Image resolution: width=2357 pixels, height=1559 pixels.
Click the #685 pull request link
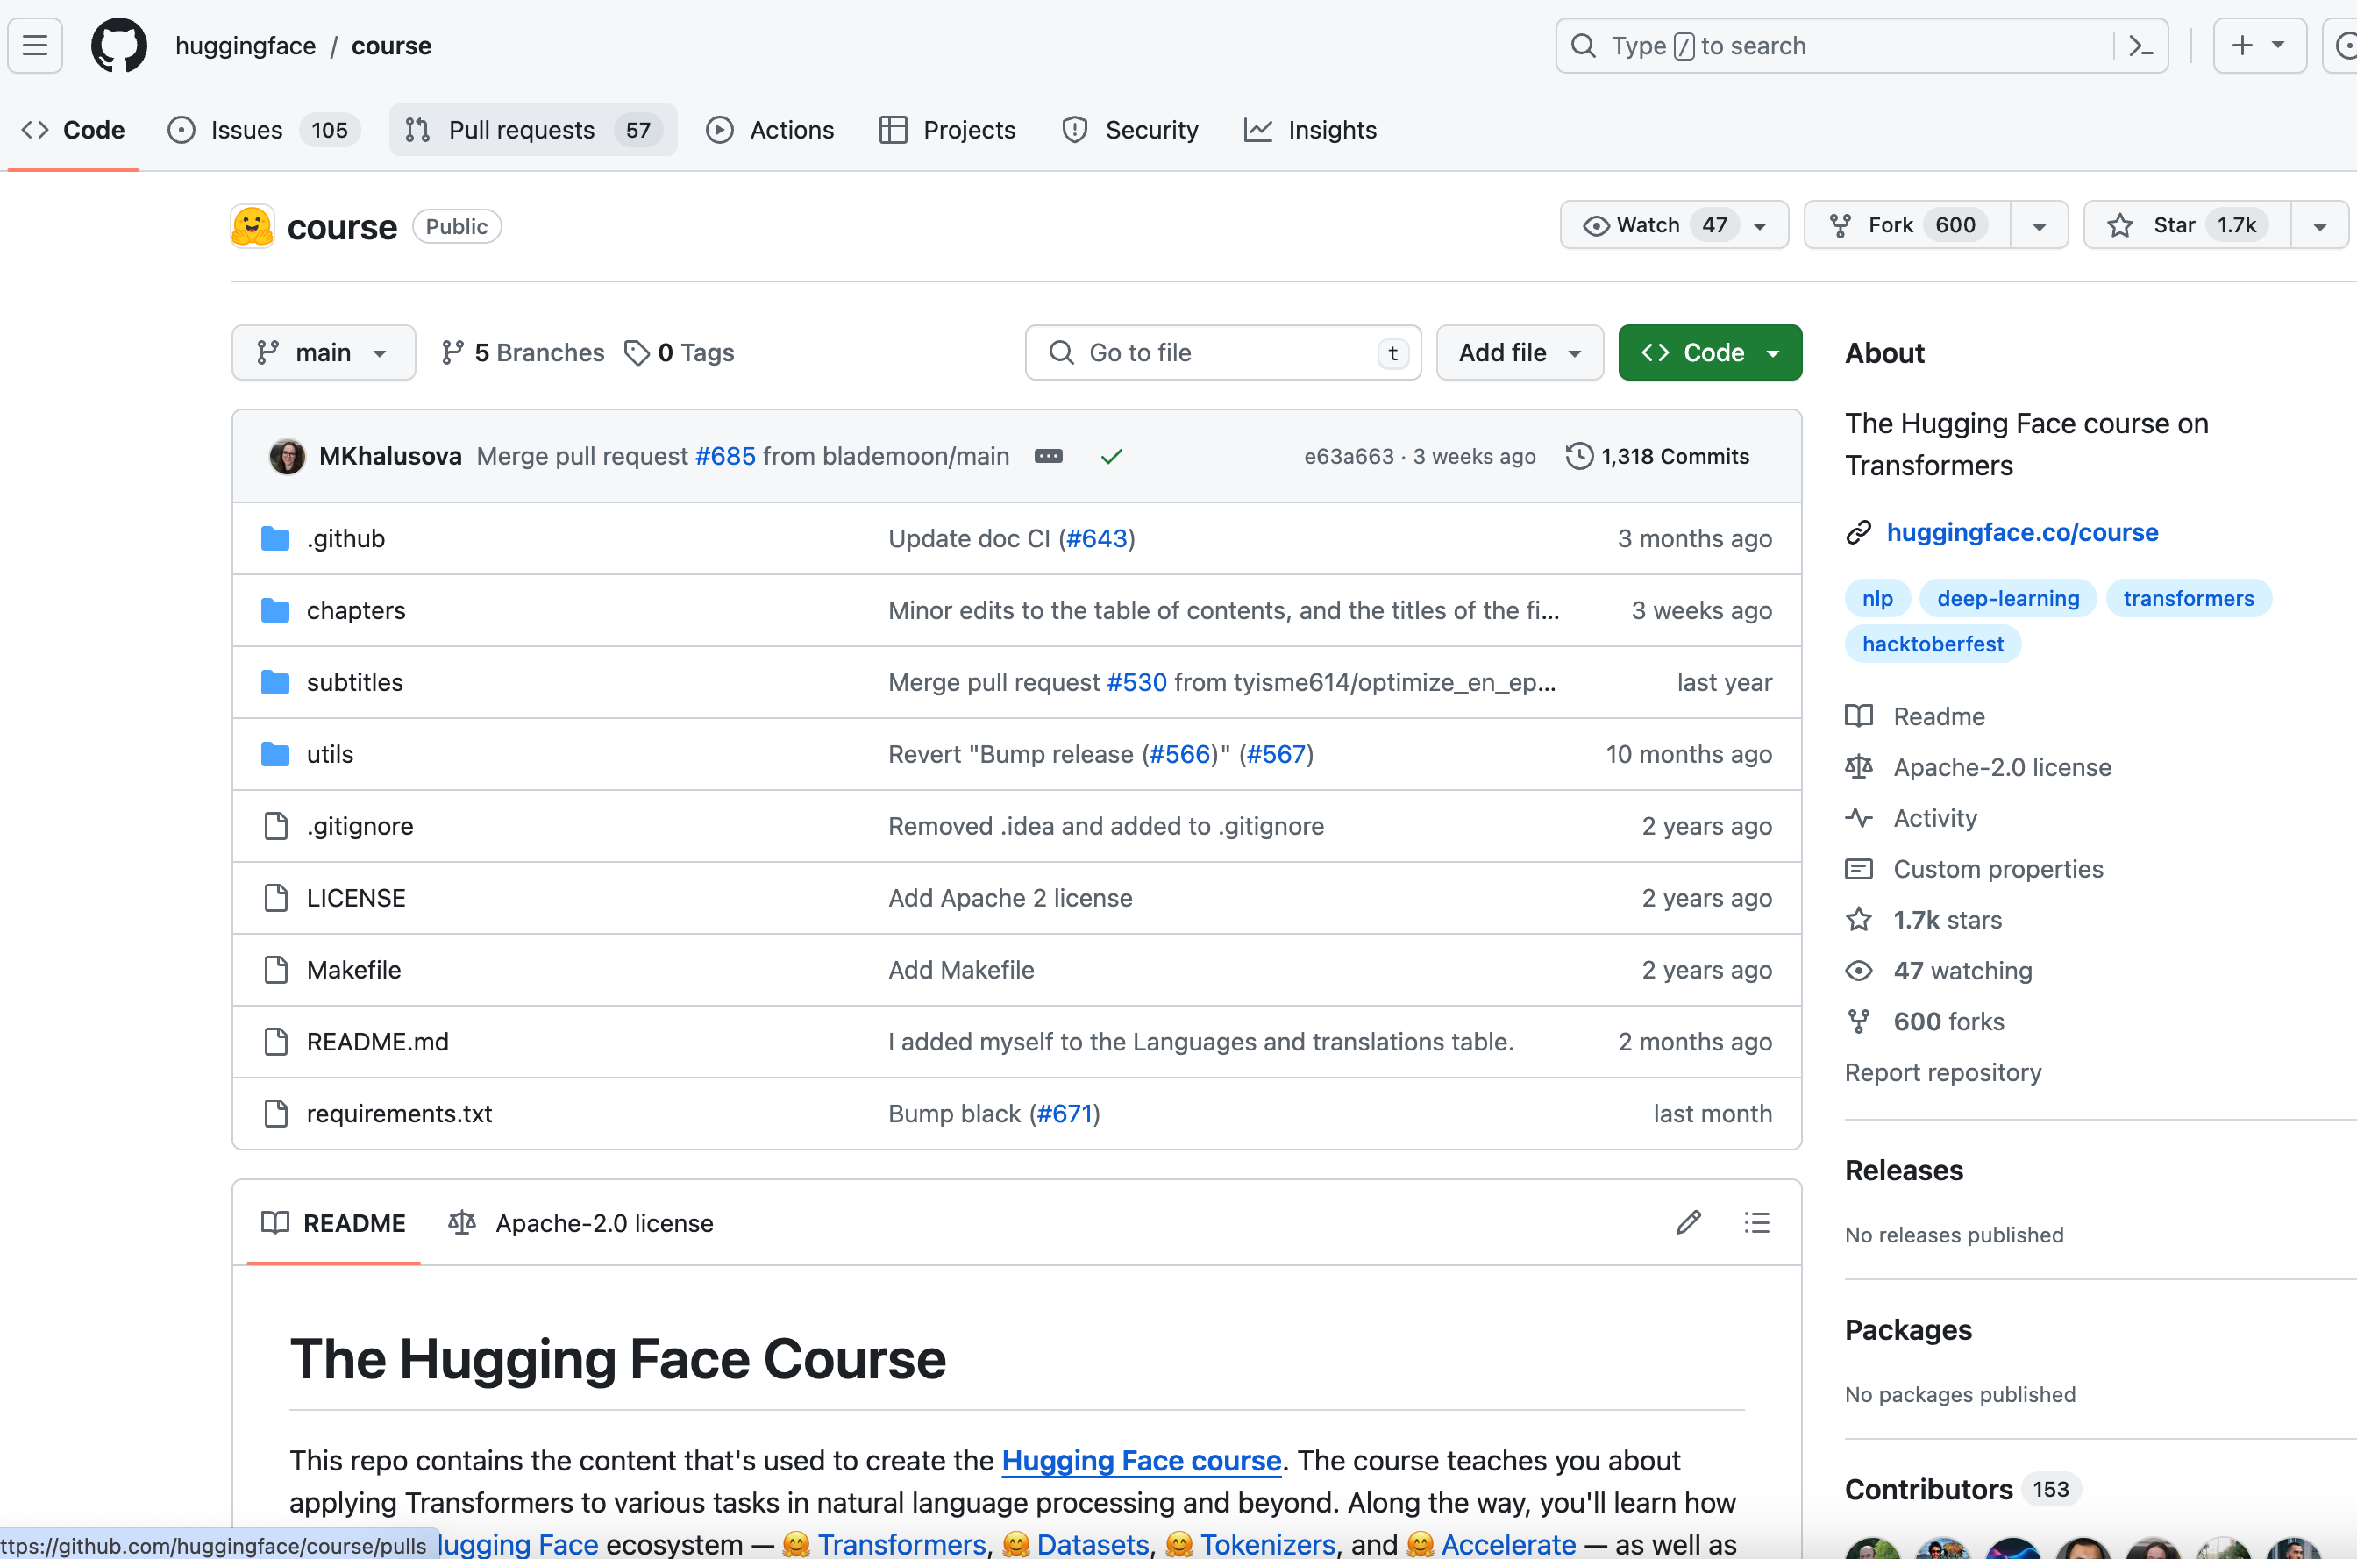tap(723, 456)
